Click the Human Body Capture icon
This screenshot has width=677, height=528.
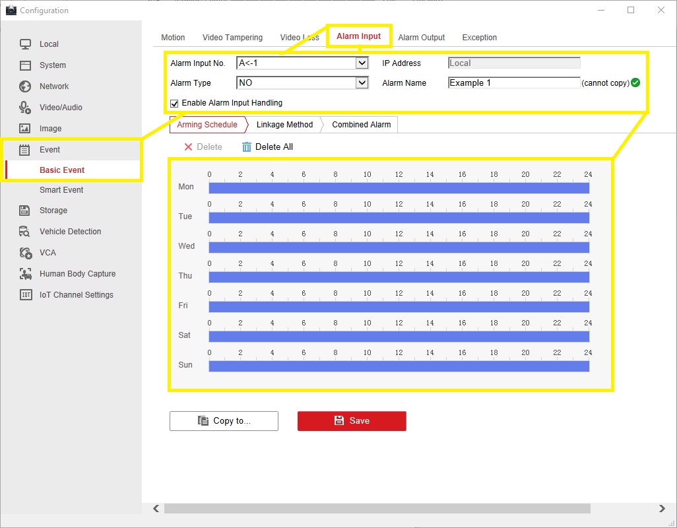(x=25, y=274)
